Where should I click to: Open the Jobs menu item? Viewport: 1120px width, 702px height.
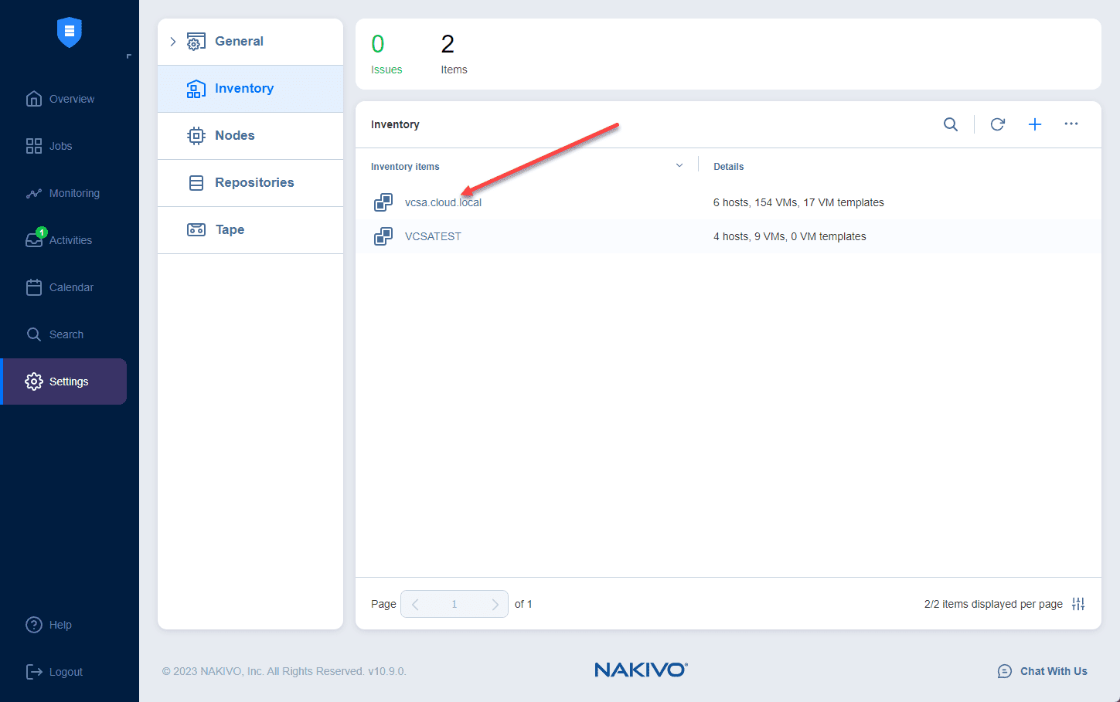[65, 146]
